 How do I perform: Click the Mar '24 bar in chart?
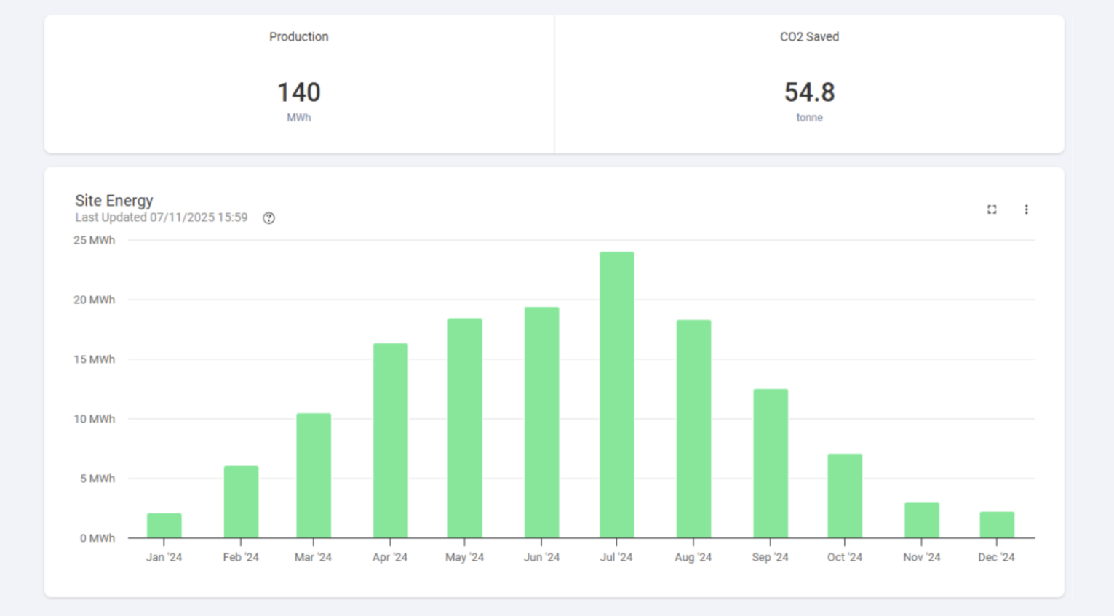pyautogui.click(x=314, y=476)
